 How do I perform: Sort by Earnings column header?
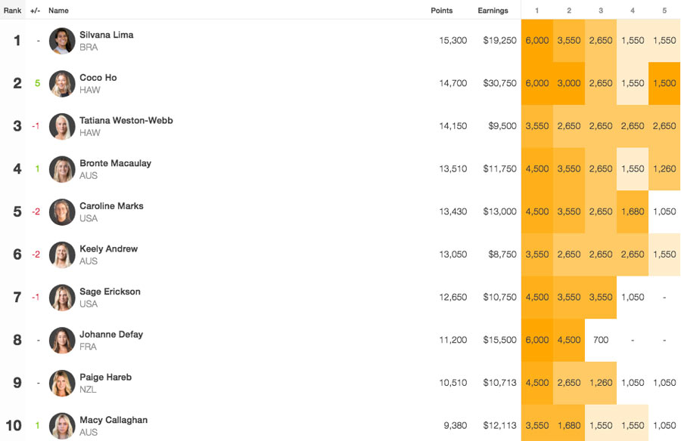pyautogui.click(x=493, y=11)
